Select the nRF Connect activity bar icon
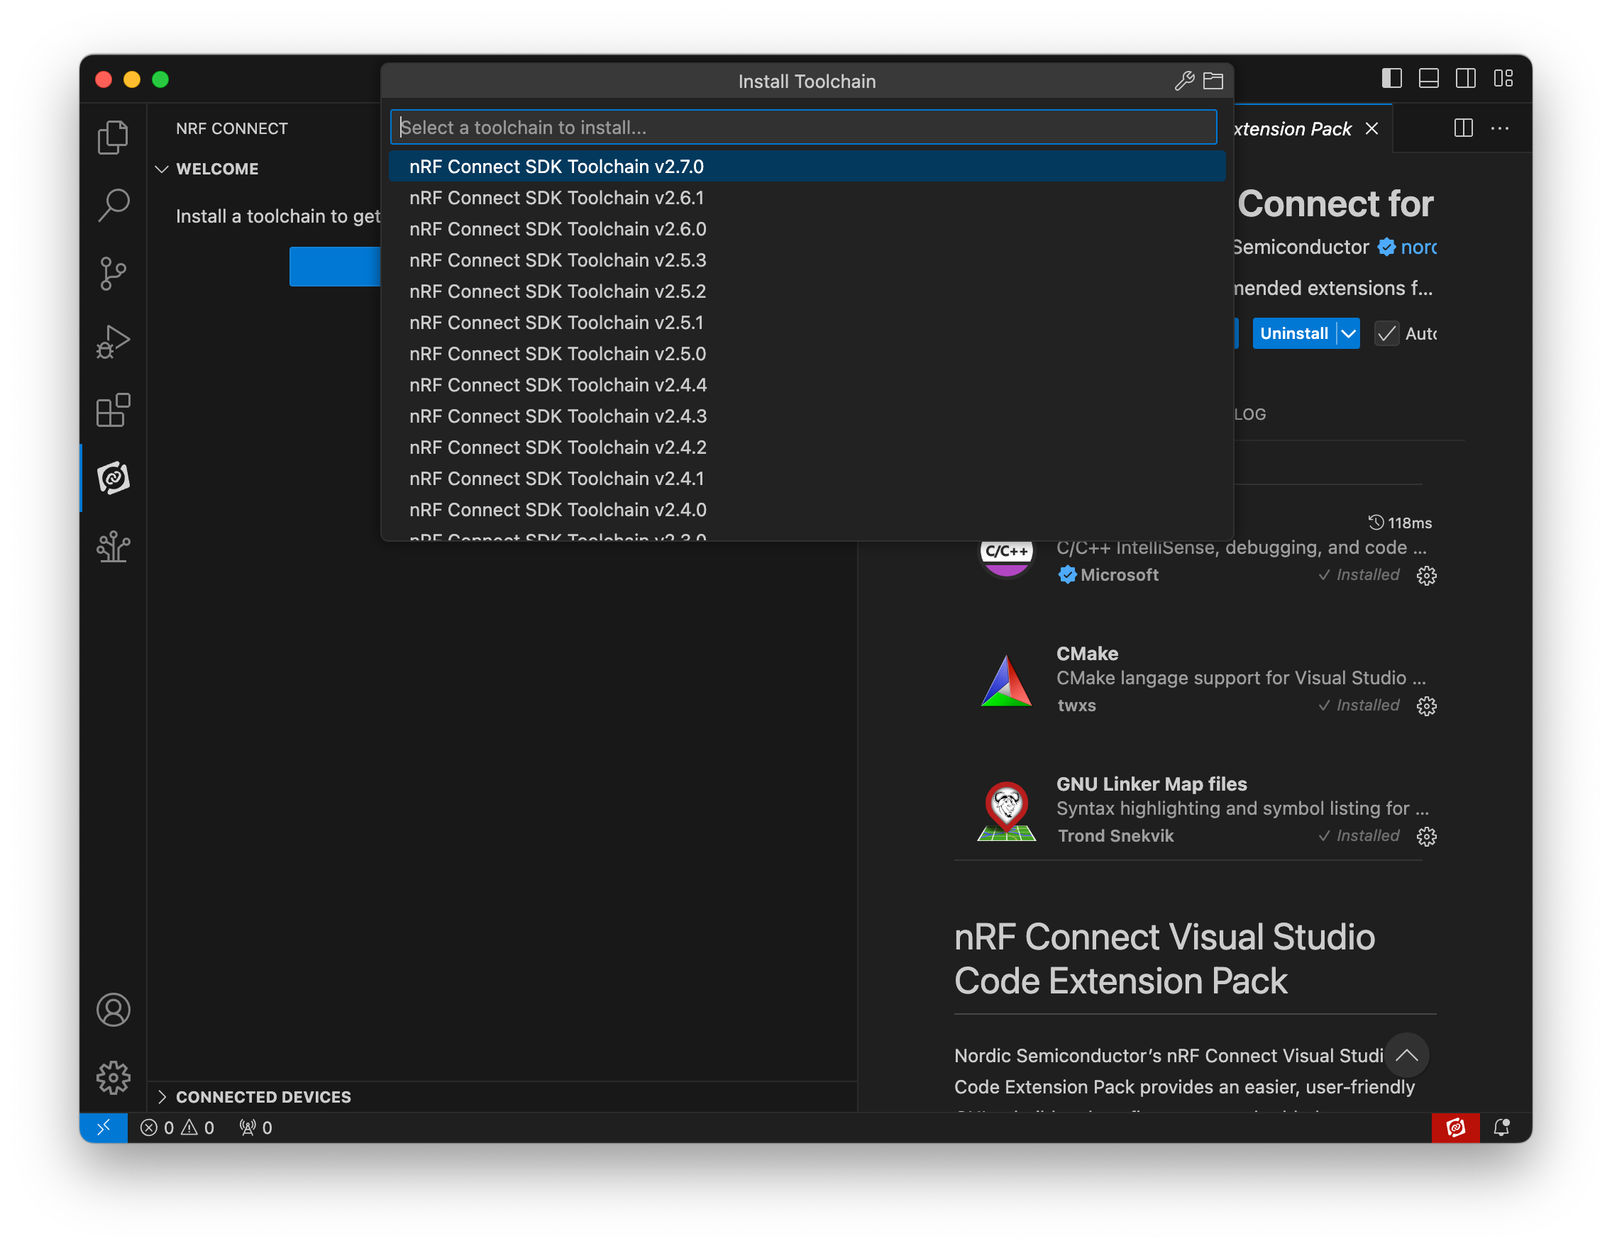Screen dimensions: 1612x1248 [x=113, y=478]
